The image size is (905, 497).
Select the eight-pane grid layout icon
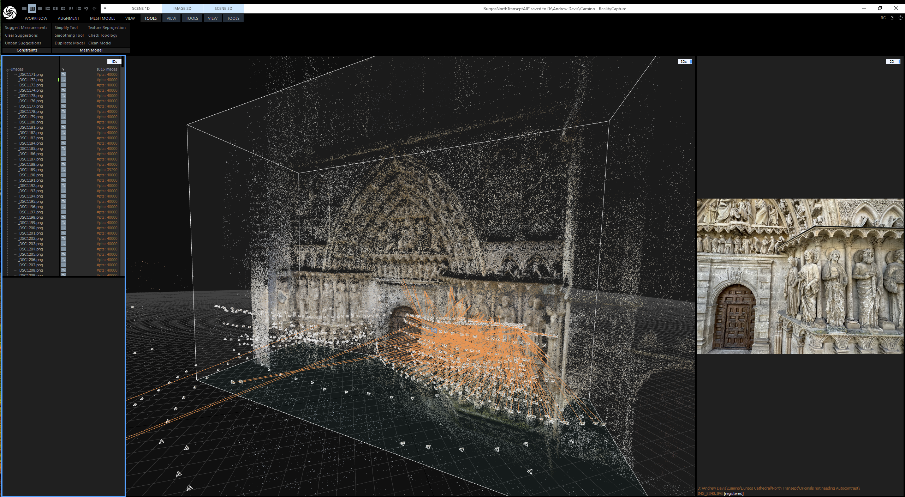click(79, 8)
